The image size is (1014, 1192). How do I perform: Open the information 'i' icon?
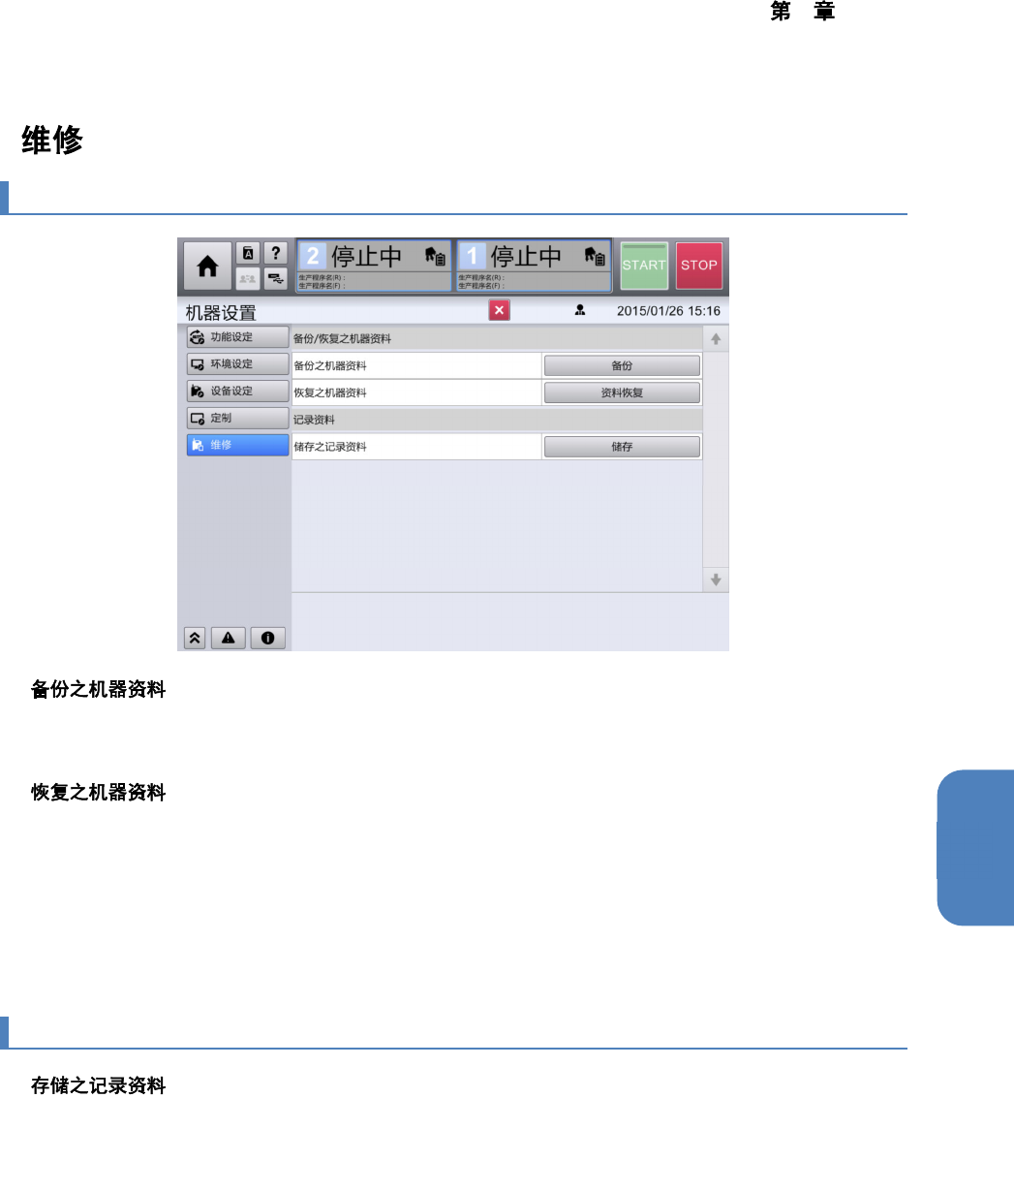click(268, 638)
